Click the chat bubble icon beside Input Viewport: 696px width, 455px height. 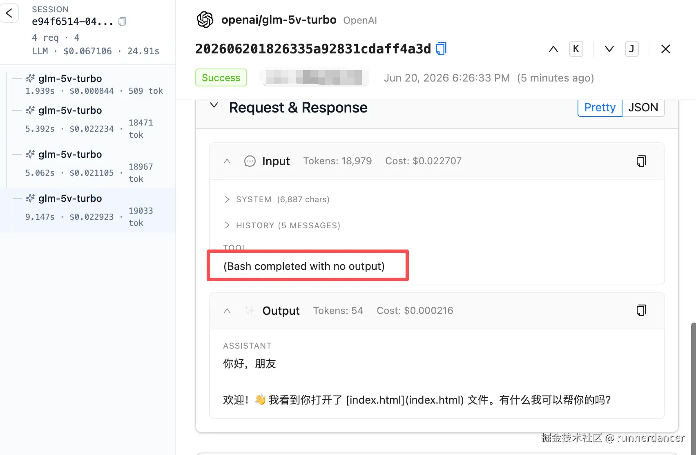click(x=250, y=161)
